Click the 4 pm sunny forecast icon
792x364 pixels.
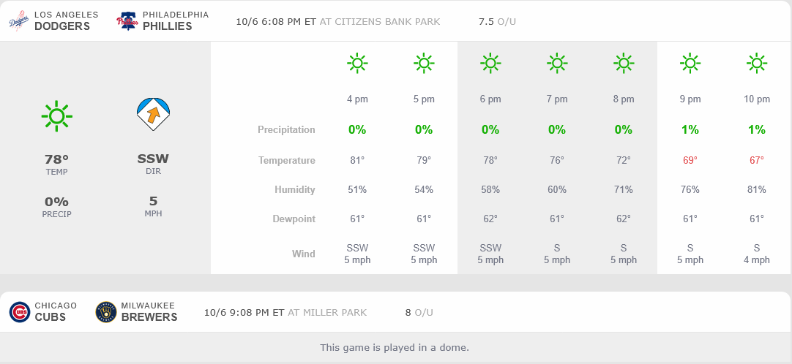coord(357,64)
